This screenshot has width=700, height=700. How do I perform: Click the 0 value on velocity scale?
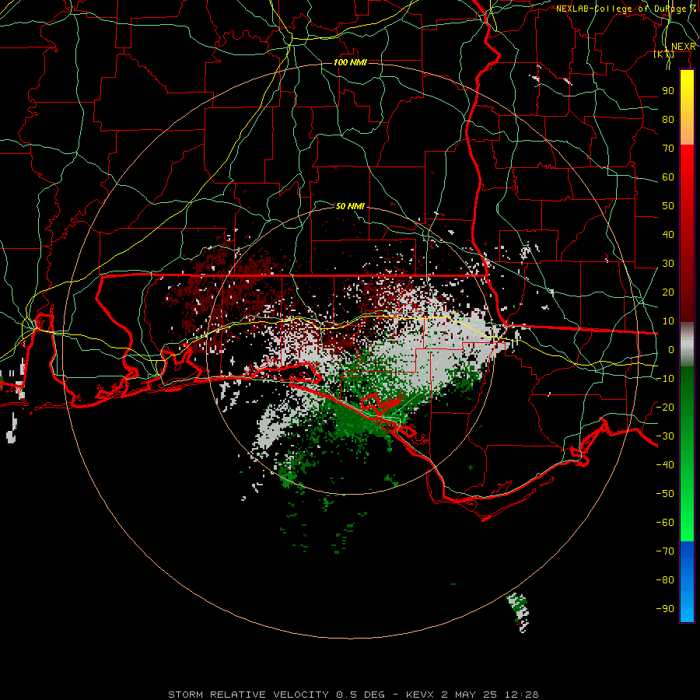(671, 350)
